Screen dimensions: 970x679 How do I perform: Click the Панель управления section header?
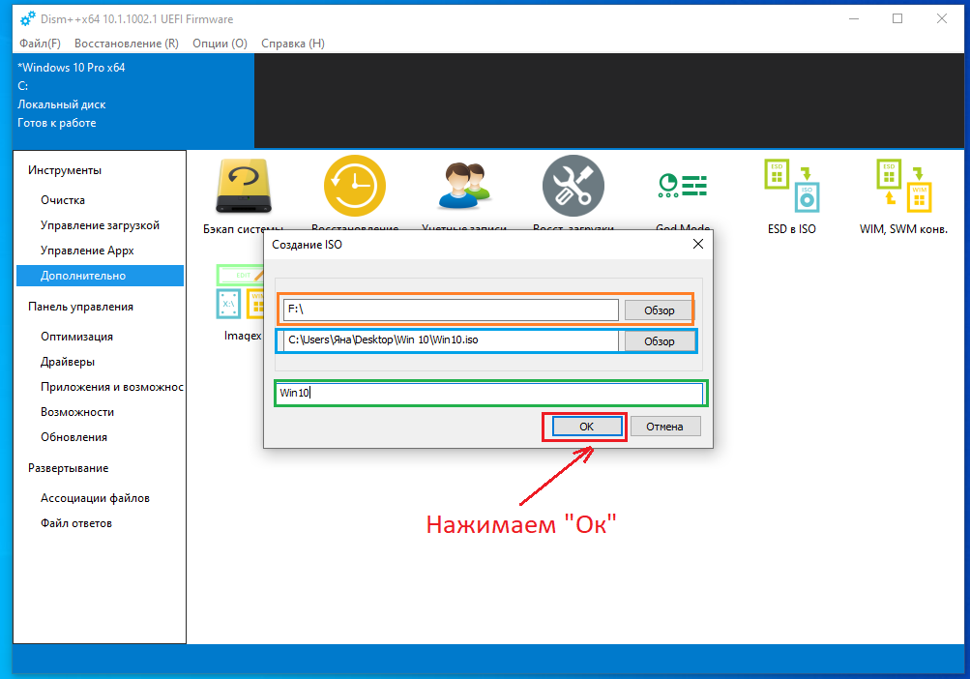pos(80,307)
